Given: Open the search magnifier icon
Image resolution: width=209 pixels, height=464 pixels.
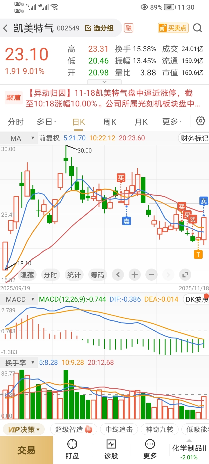Looking at the screenshot, I should (x=197, y=28).
